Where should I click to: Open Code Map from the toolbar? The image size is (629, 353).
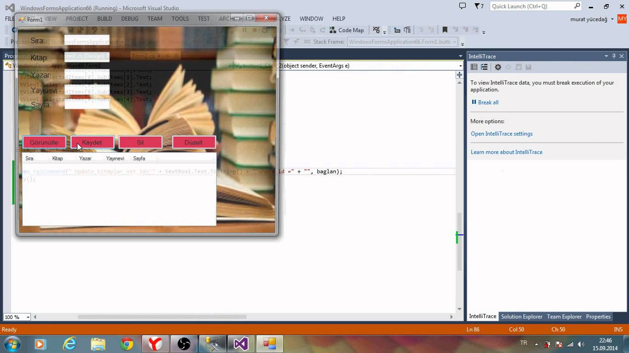346,30
